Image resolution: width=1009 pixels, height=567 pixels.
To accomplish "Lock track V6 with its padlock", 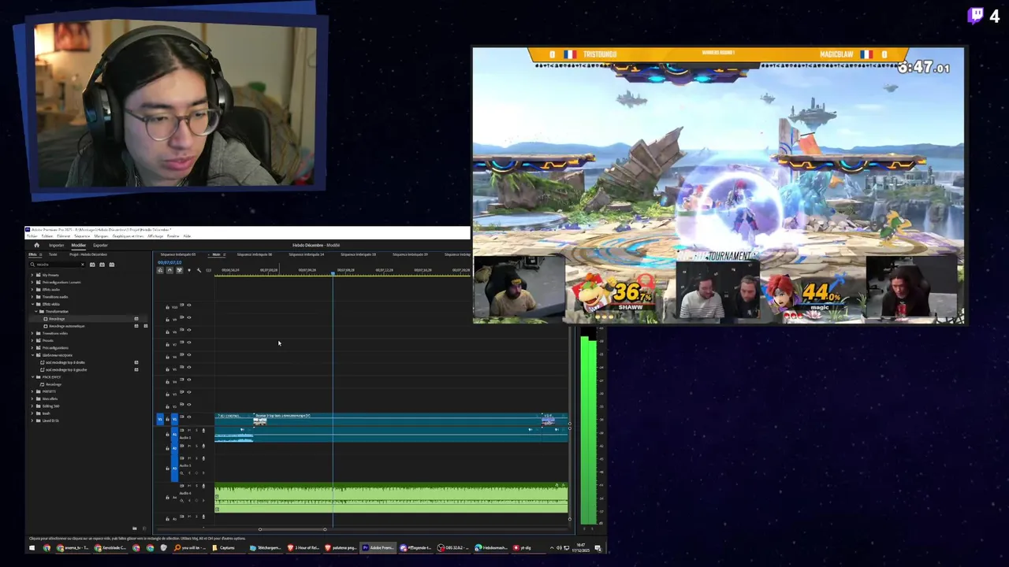I will pyautogui.click(x=167, y=355).
